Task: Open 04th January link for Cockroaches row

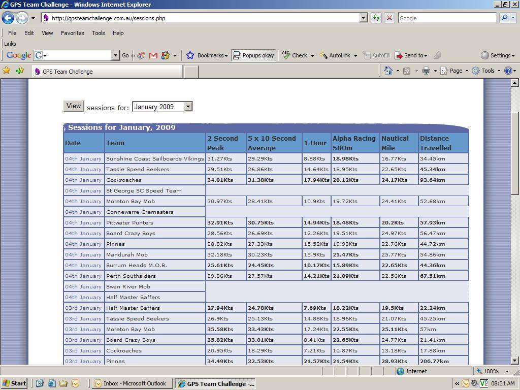Action: tap(83, 180)
